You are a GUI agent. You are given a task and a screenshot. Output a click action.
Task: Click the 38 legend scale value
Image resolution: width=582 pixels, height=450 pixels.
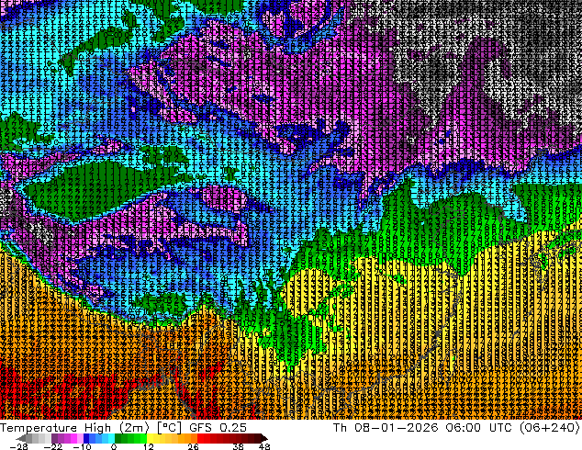(238, 446)
